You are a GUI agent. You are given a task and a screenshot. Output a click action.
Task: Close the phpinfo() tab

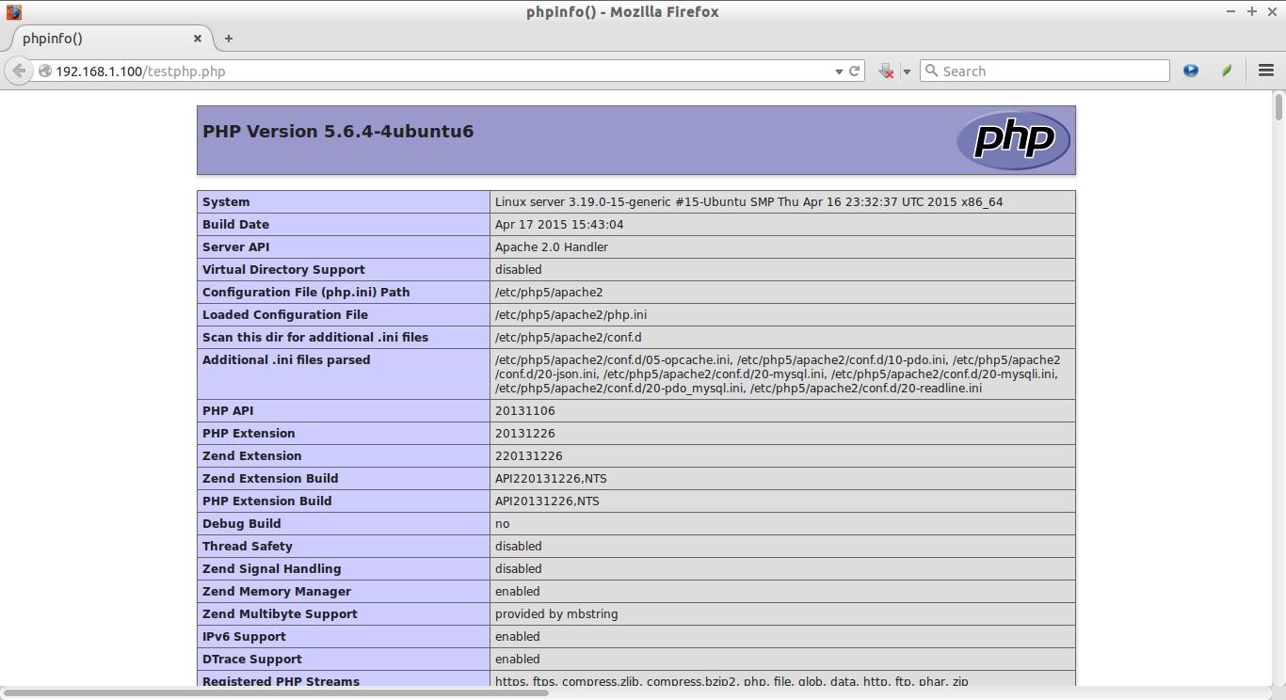coord(198,39)
